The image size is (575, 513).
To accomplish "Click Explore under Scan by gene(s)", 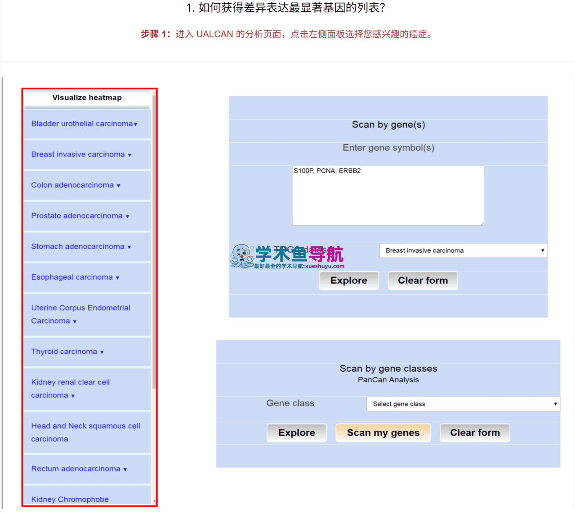I will click(x=349, y=281).
